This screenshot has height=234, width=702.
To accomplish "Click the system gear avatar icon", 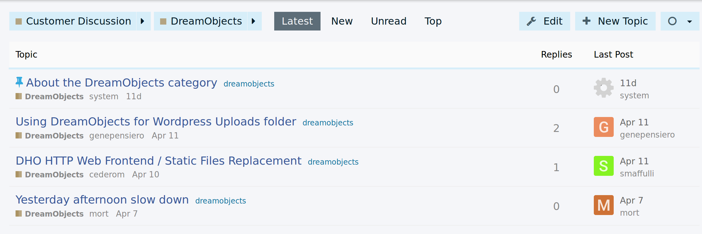I will 603,88.
